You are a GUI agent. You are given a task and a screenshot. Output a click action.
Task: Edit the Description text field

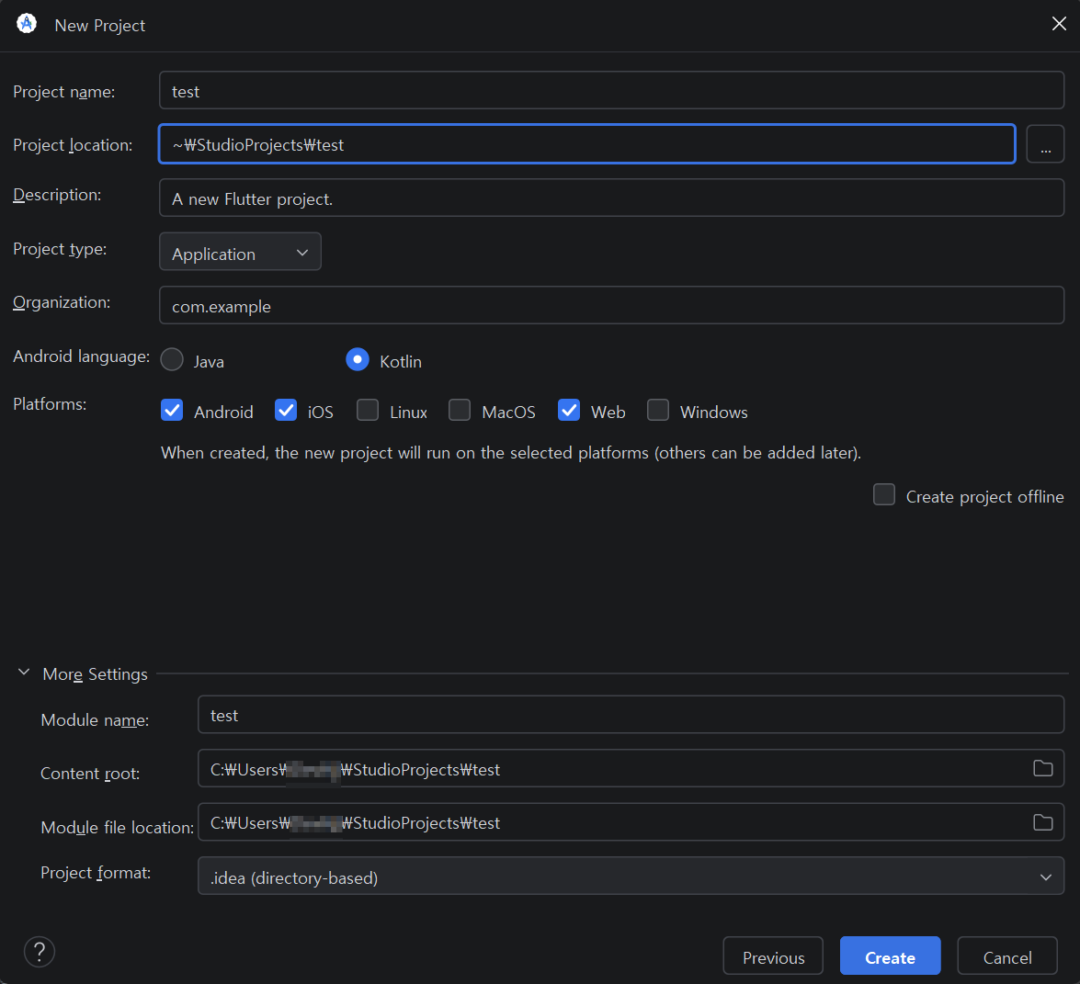click(x=611, y=198)
